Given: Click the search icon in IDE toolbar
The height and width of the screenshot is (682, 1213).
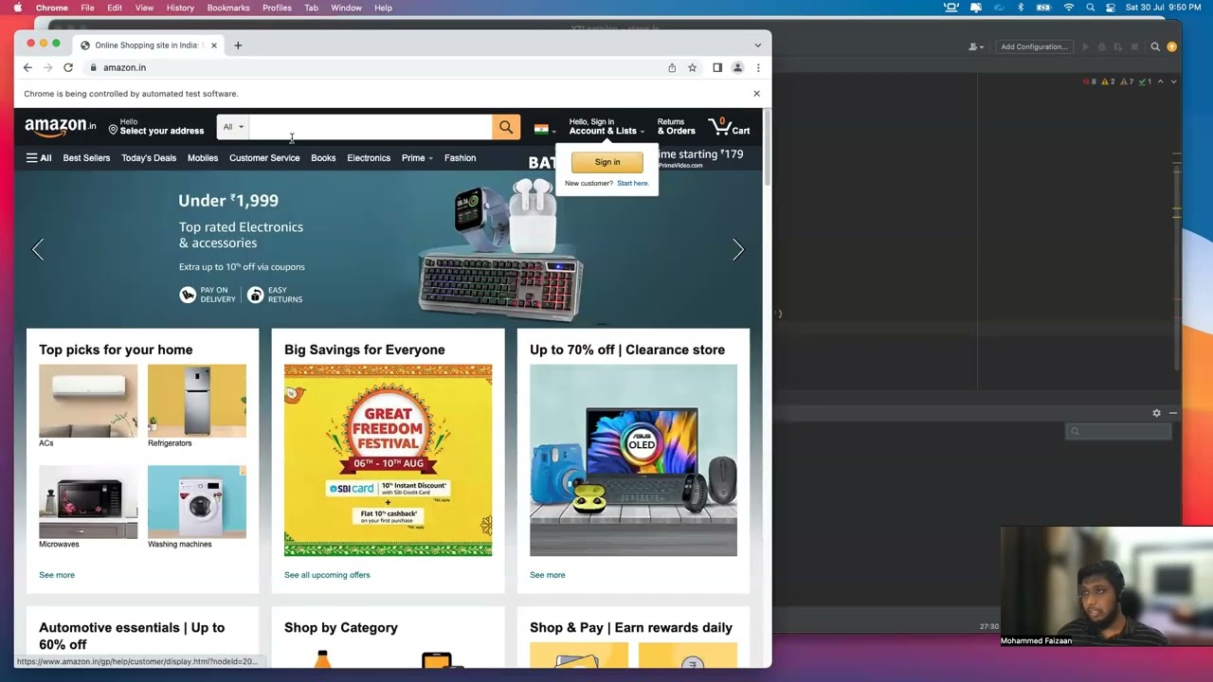Looking at the screenshot, I should [x=1155, y=46].
